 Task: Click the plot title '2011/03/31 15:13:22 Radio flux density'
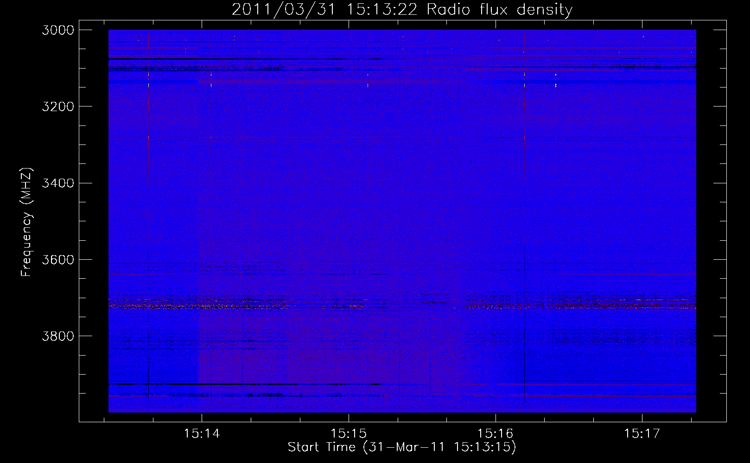(402, 9)
